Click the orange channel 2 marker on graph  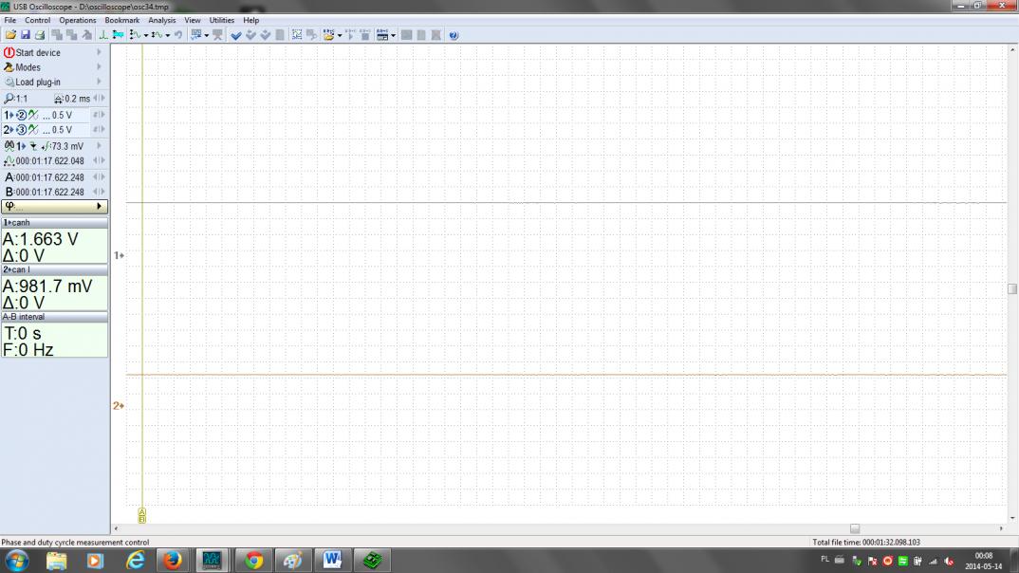pos(119,405)
